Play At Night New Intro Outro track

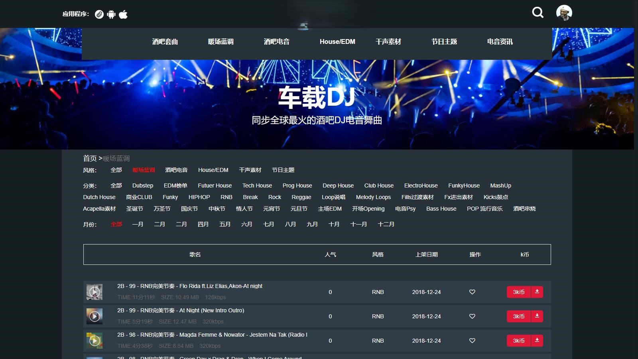click(x=95, y=316)
